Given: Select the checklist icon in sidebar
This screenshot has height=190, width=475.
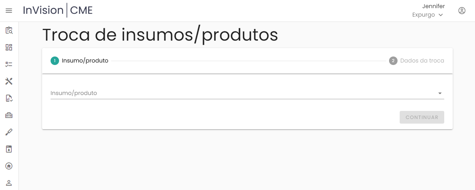Looking at the screenshot, I should point(9,64).
